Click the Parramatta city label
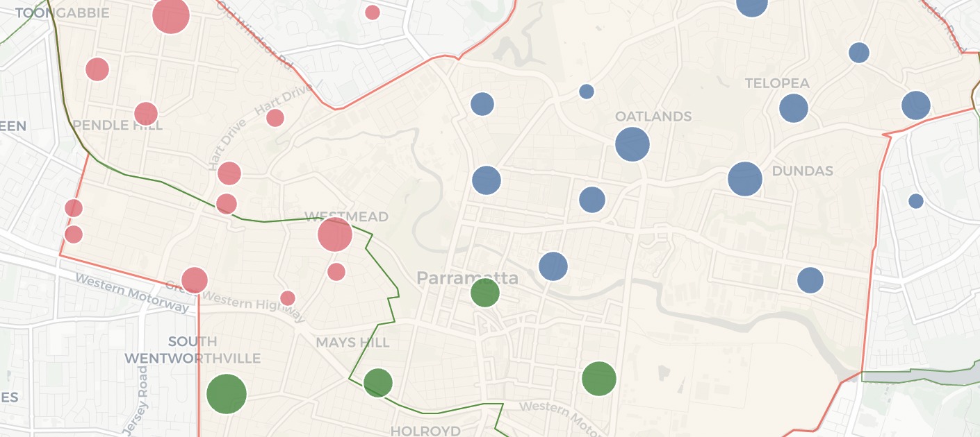980x437 pixels. pos(467,278)
